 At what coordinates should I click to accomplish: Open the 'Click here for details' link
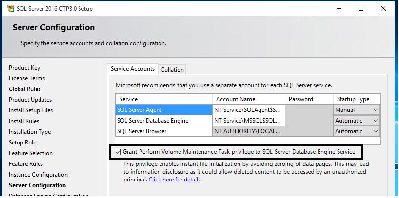click(175, 180)
